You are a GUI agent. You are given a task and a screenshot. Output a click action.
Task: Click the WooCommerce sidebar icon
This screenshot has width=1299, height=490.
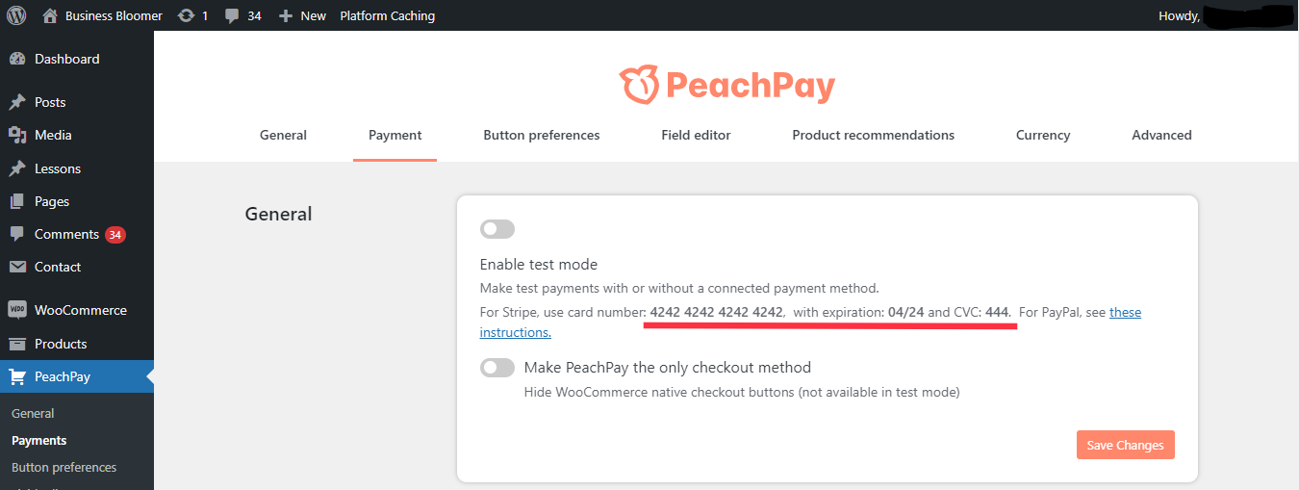[17, 310]
